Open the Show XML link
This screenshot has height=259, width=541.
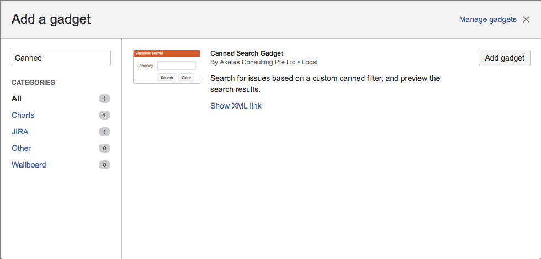[236, 106]
